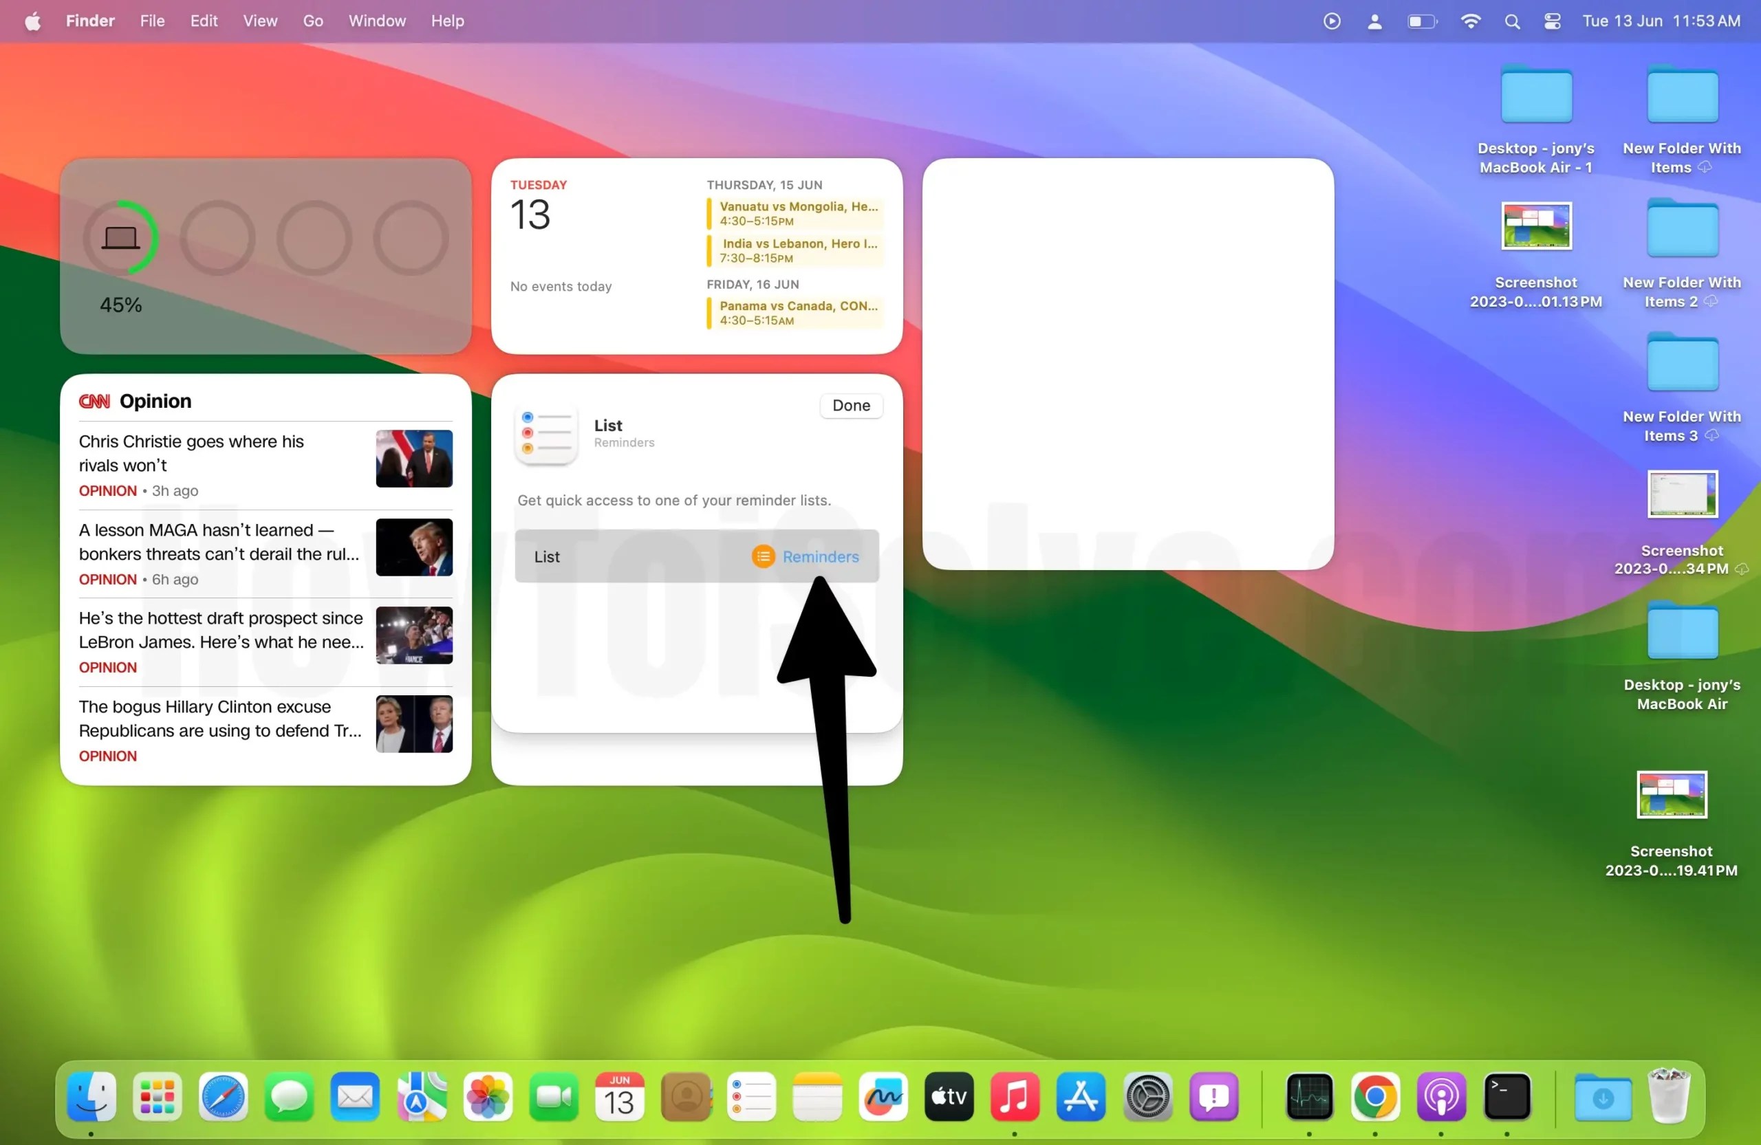This screenshot has height=1145, width=1761.
Task: Open Reminders from the Dock
Action: pos(751,1097)
